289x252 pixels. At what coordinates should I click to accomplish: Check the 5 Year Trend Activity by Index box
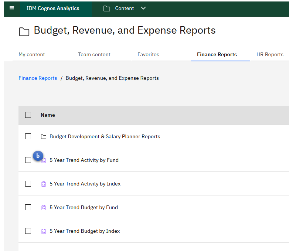tap(28, 184)
